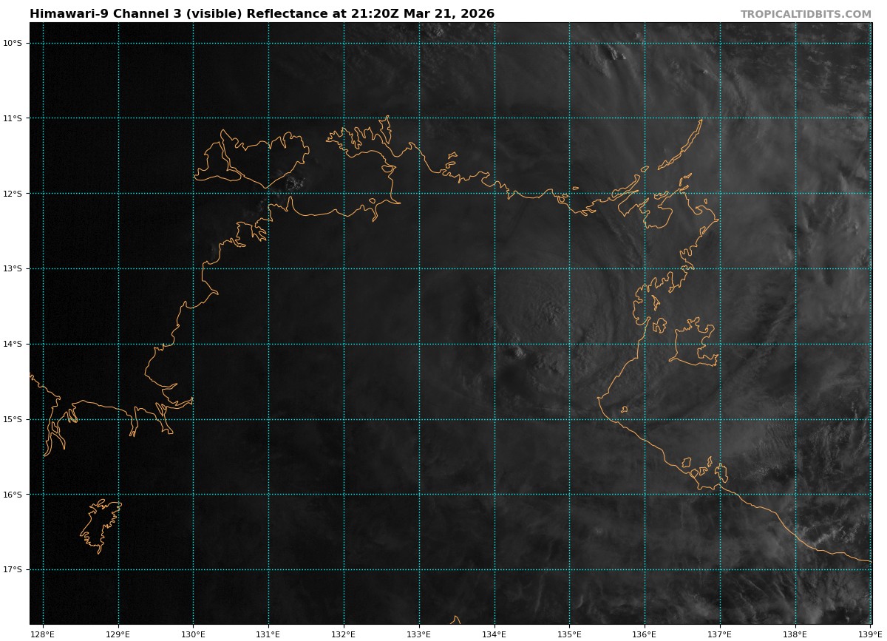Click the TROPICALTIDBITS.COM watermark text
Screen dimensions: 887x641
tap(806, 14)
